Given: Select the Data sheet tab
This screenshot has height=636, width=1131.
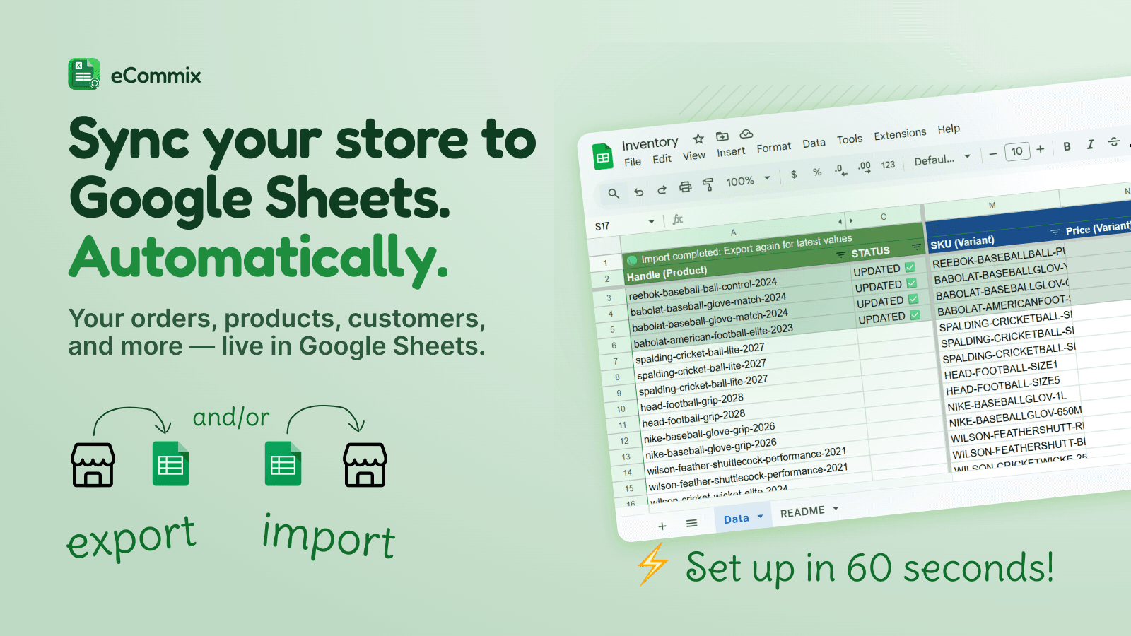Looking at the screenshot, I should coord(736,519).
